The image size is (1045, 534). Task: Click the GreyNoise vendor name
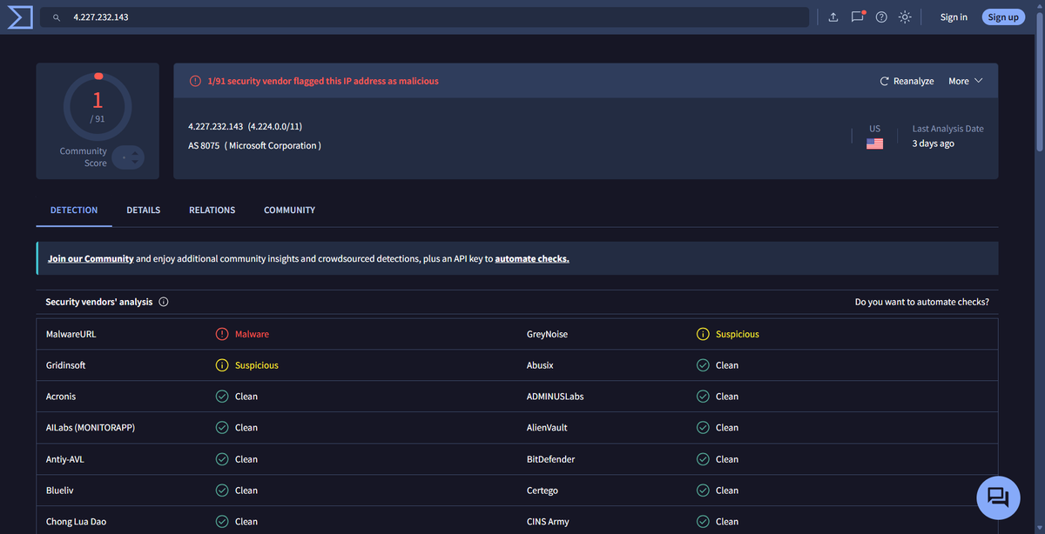point(547,334)
